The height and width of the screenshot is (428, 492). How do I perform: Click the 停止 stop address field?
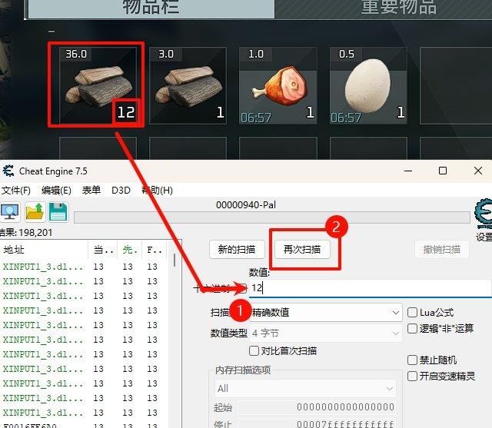point(317,424)
